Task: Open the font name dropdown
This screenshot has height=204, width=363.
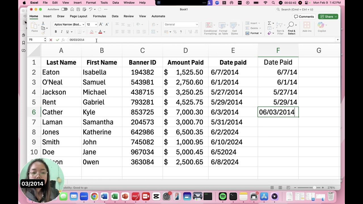Action: tap(83, 24)
